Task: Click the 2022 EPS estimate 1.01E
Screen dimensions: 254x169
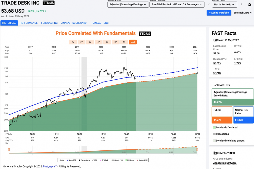Action: coord(150,138)
